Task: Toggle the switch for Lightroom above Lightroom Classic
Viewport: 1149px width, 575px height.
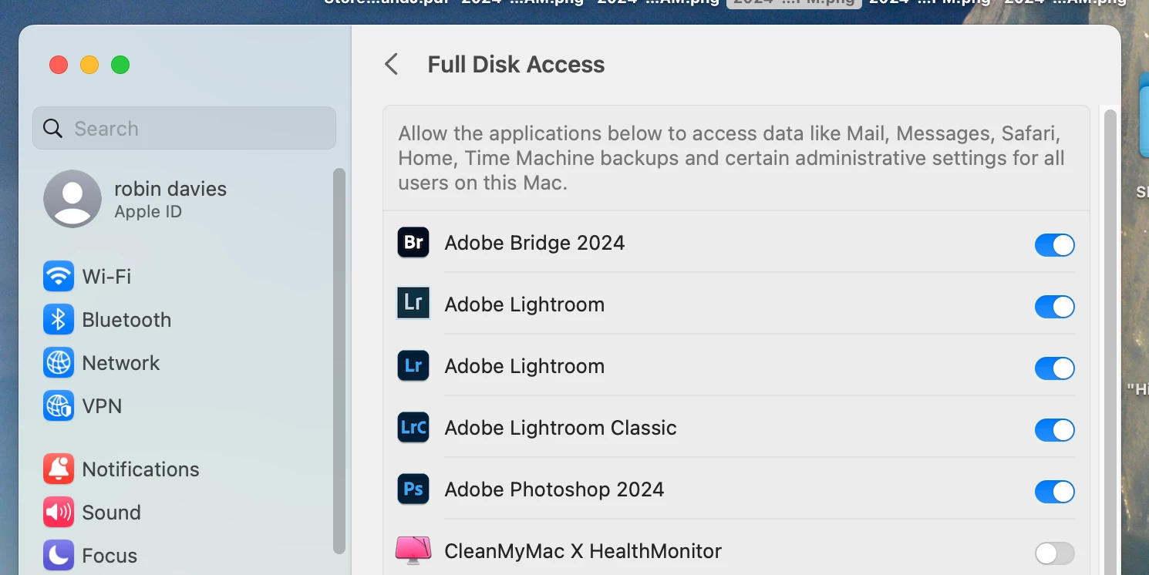Action: coord(1054,368)
